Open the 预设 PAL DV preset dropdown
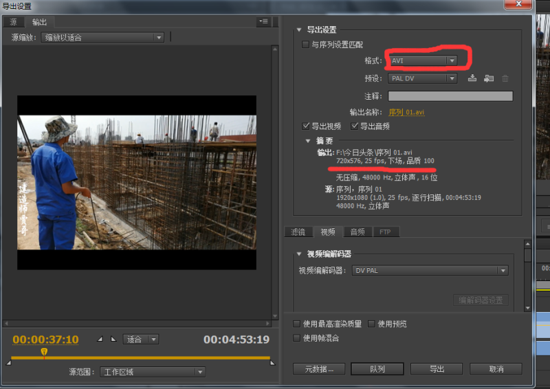This screenshot has height=389, width=550. pos(422,78)
